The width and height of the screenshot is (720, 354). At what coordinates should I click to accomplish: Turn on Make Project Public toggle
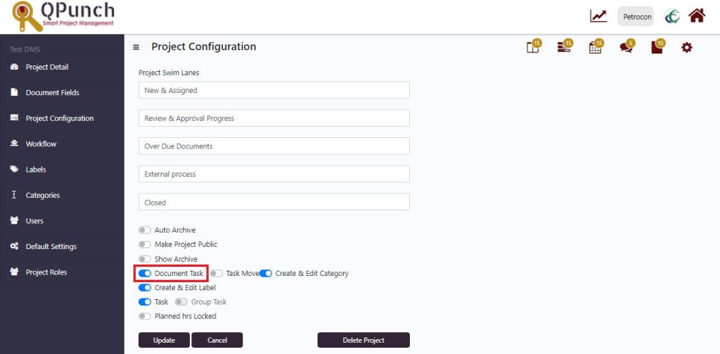145,244
